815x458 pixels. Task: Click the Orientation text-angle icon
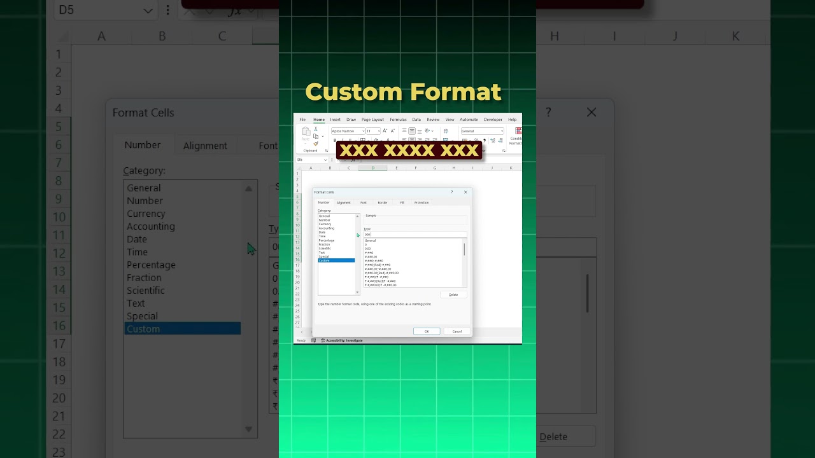tap(428, 131)
